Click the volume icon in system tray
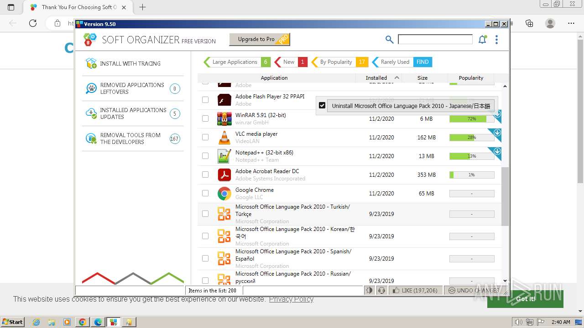This screenshot has width=584, height=328. coord(519,322)
